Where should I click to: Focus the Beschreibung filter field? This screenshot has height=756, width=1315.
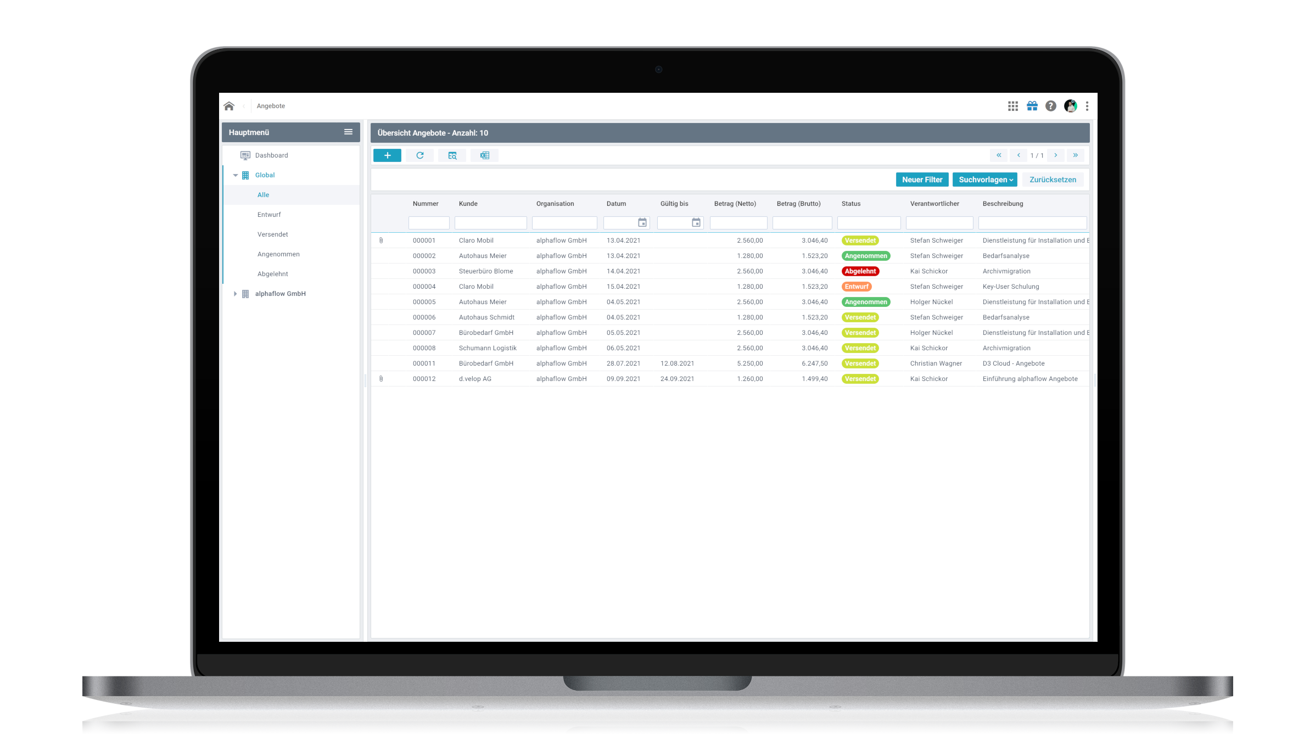(1032, 222)
